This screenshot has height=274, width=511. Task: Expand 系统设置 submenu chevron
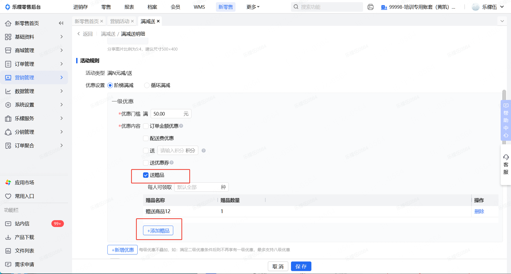pyautogui.click(x=61, y=105)
